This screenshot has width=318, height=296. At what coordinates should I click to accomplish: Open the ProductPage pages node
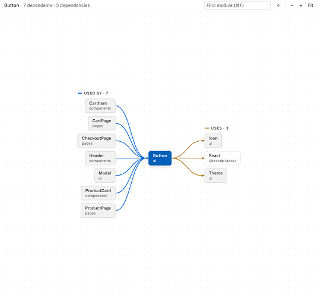(98, 211)
